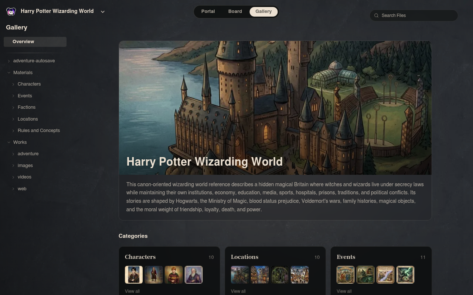Open adventure-autosave tree item
473x295 pixels.
tap(34, 61)
